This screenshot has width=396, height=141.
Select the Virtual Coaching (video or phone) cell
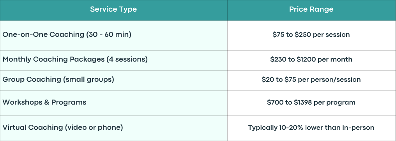coord(114,128)
